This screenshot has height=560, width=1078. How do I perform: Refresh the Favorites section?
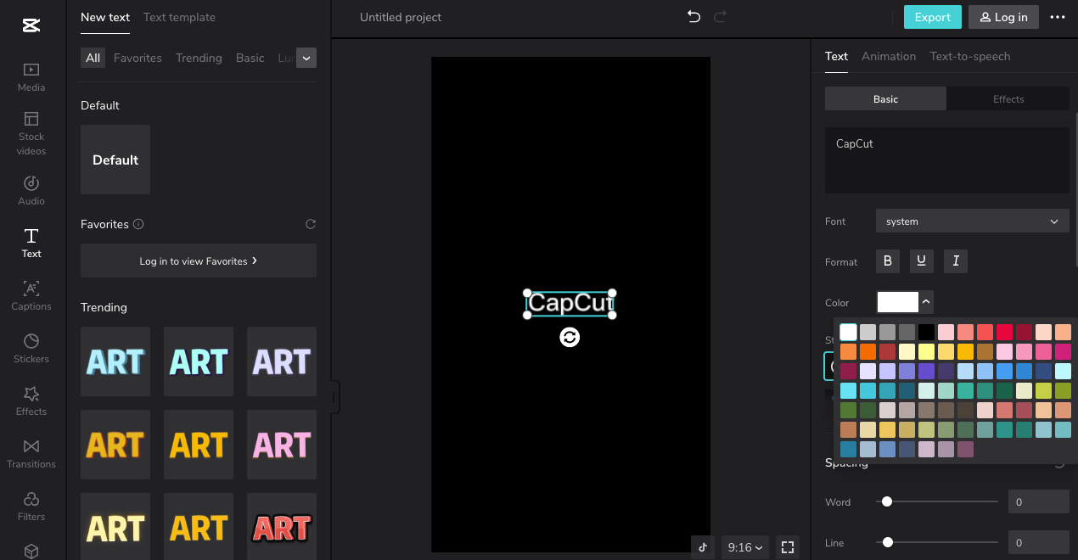click(x=311, y=224)
